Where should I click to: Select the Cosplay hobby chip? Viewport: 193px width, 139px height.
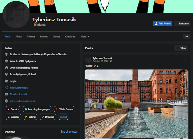point(13,117)
